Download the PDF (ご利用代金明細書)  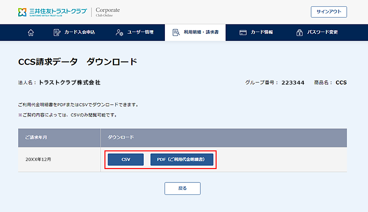(182, 159)
